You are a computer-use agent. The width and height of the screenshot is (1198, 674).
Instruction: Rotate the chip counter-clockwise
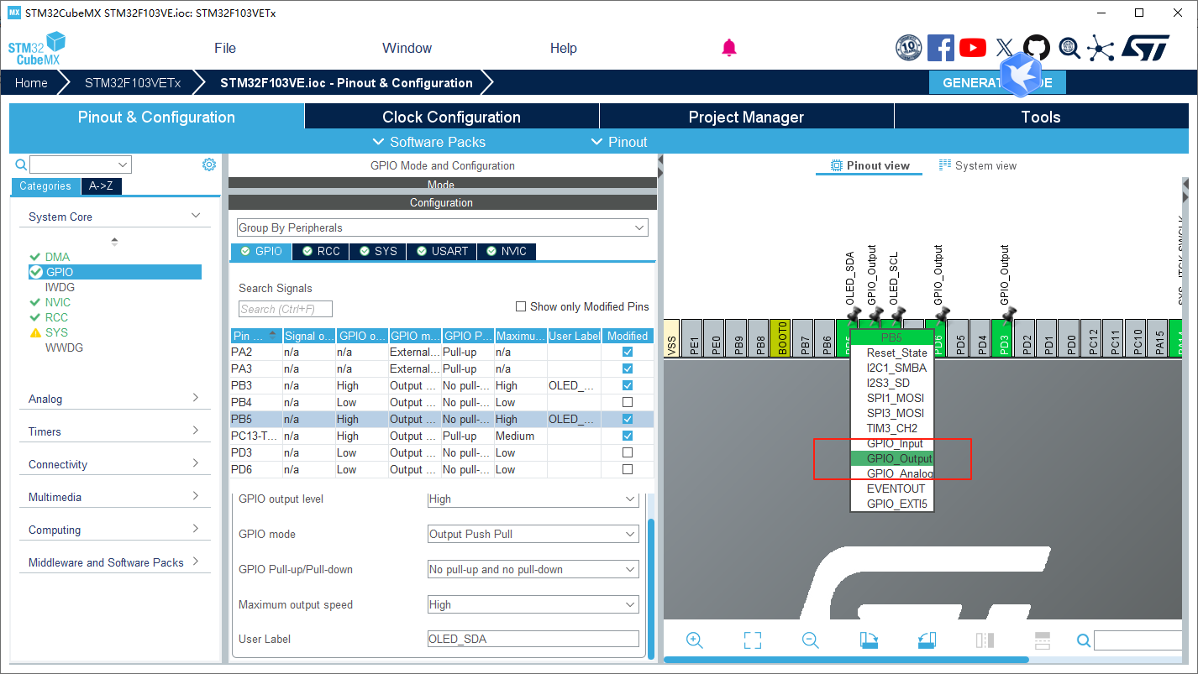[927, 640]
